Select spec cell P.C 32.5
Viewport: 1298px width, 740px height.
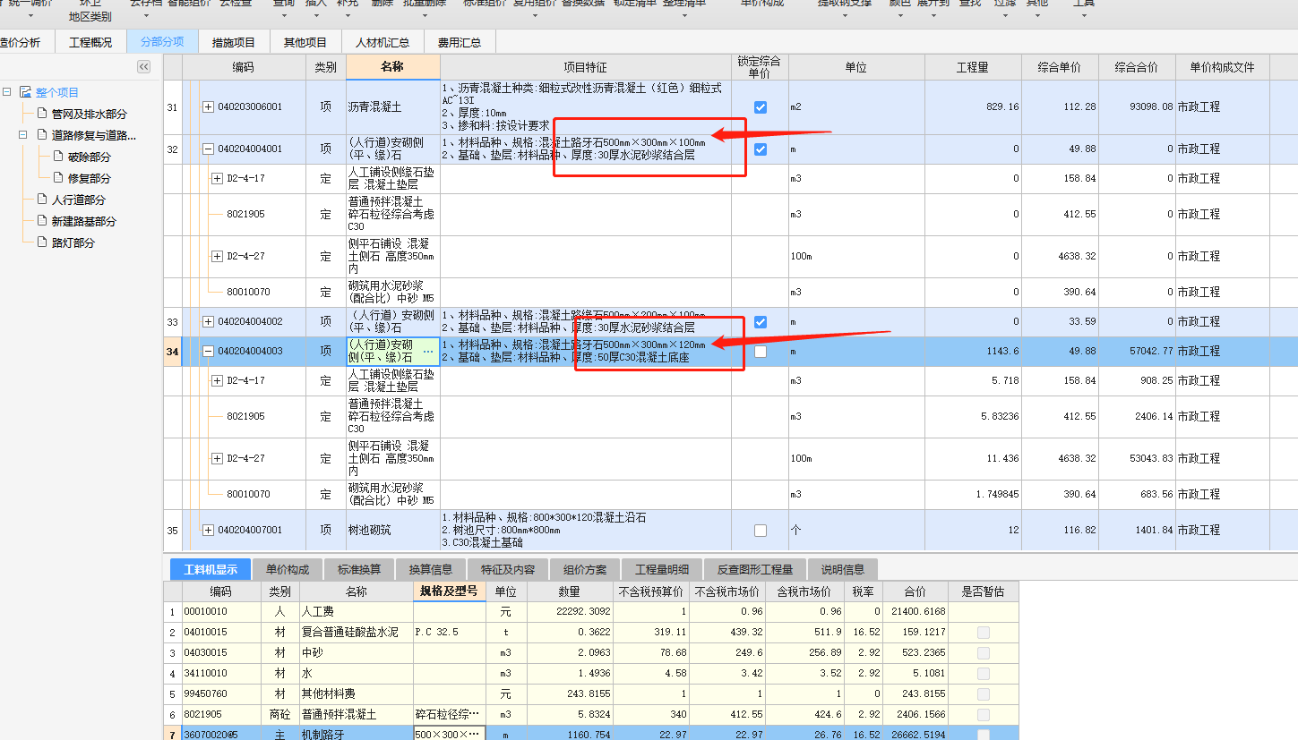tap(450, 632)
